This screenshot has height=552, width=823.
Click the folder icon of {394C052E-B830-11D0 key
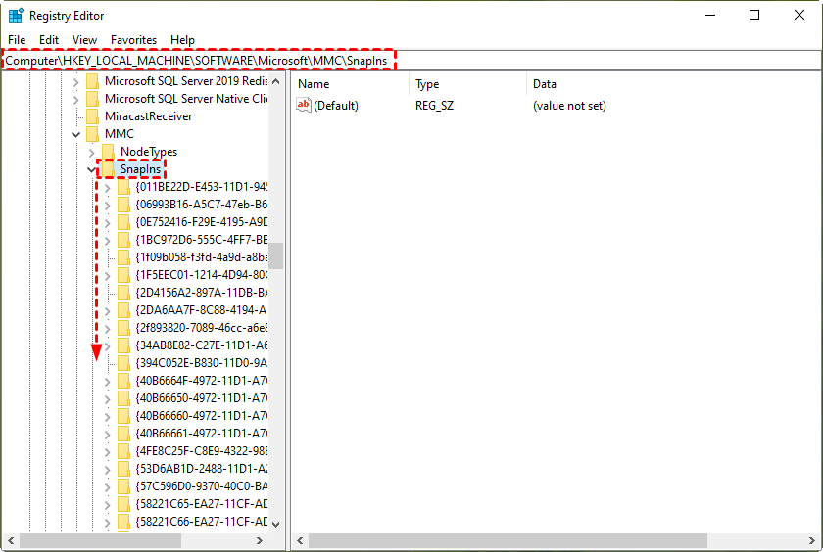[123, 363]
